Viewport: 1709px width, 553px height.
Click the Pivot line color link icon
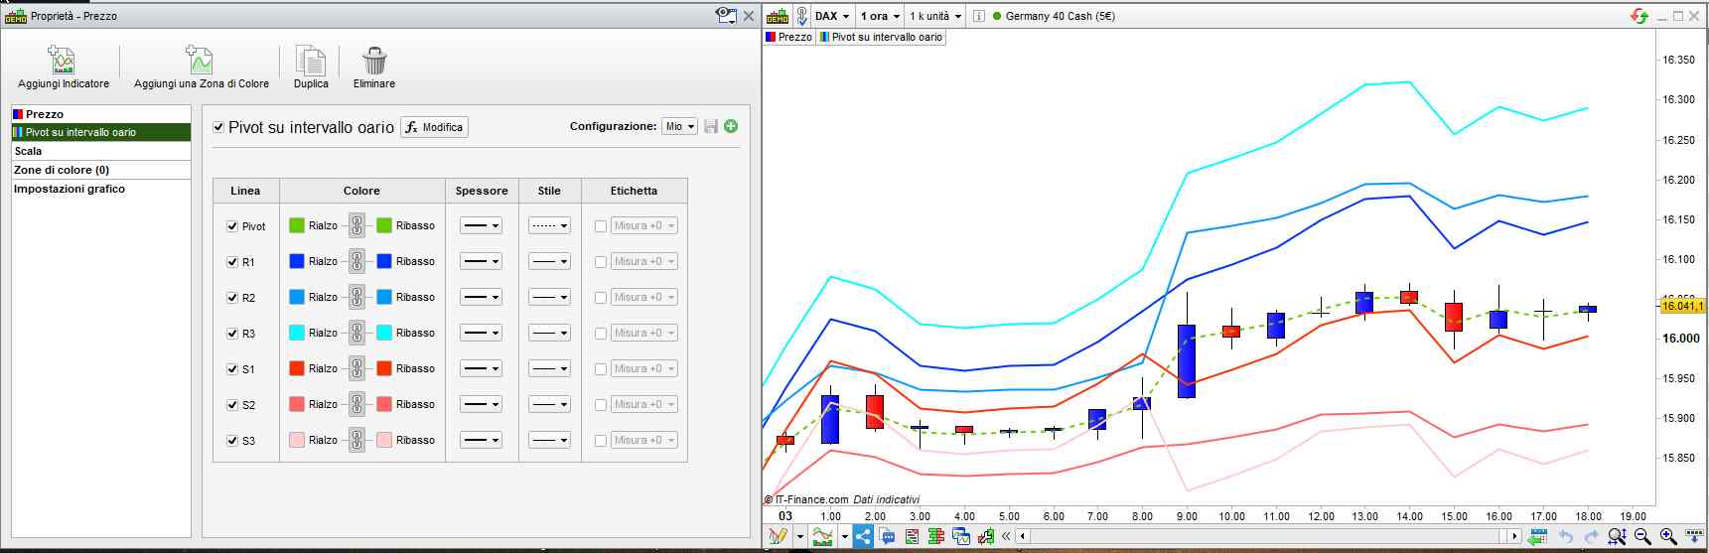356,225
